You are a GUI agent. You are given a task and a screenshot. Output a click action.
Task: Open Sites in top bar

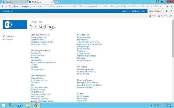point(143,11)
